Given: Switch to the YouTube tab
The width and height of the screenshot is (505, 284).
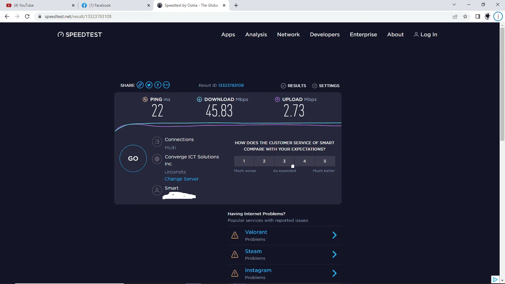Looking at the screenshot, I should pos(39,5).
